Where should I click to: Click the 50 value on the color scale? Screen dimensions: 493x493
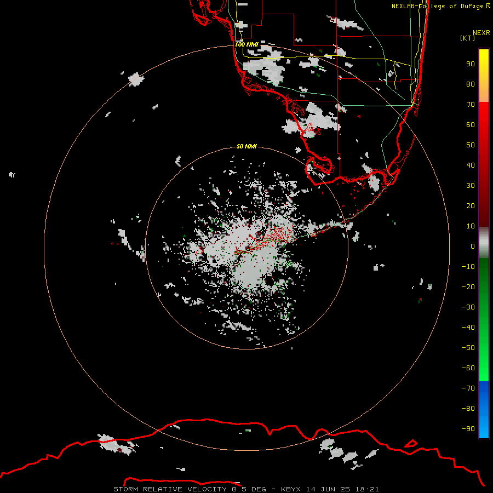(471, 145)
